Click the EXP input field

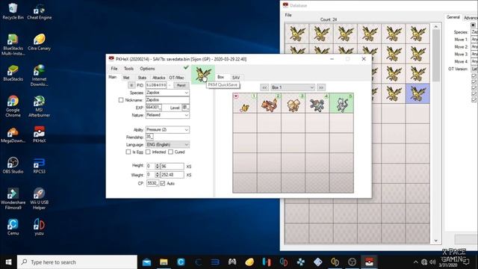pos(154,108)
